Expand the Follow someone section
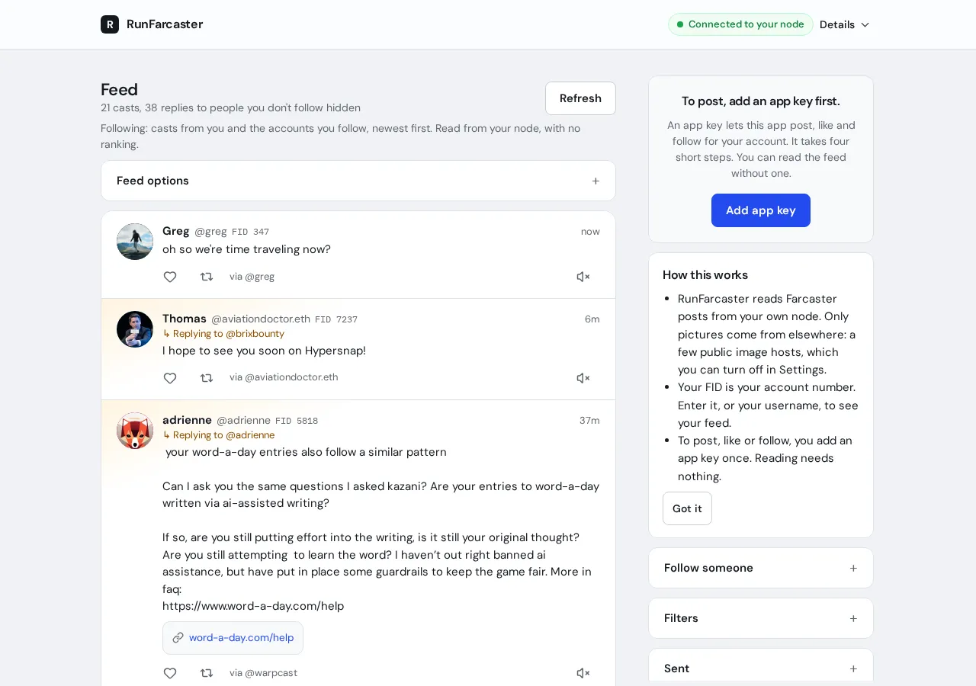Viewport: 976px width, 686px height. pyautogui.click(x=761, y=568)
